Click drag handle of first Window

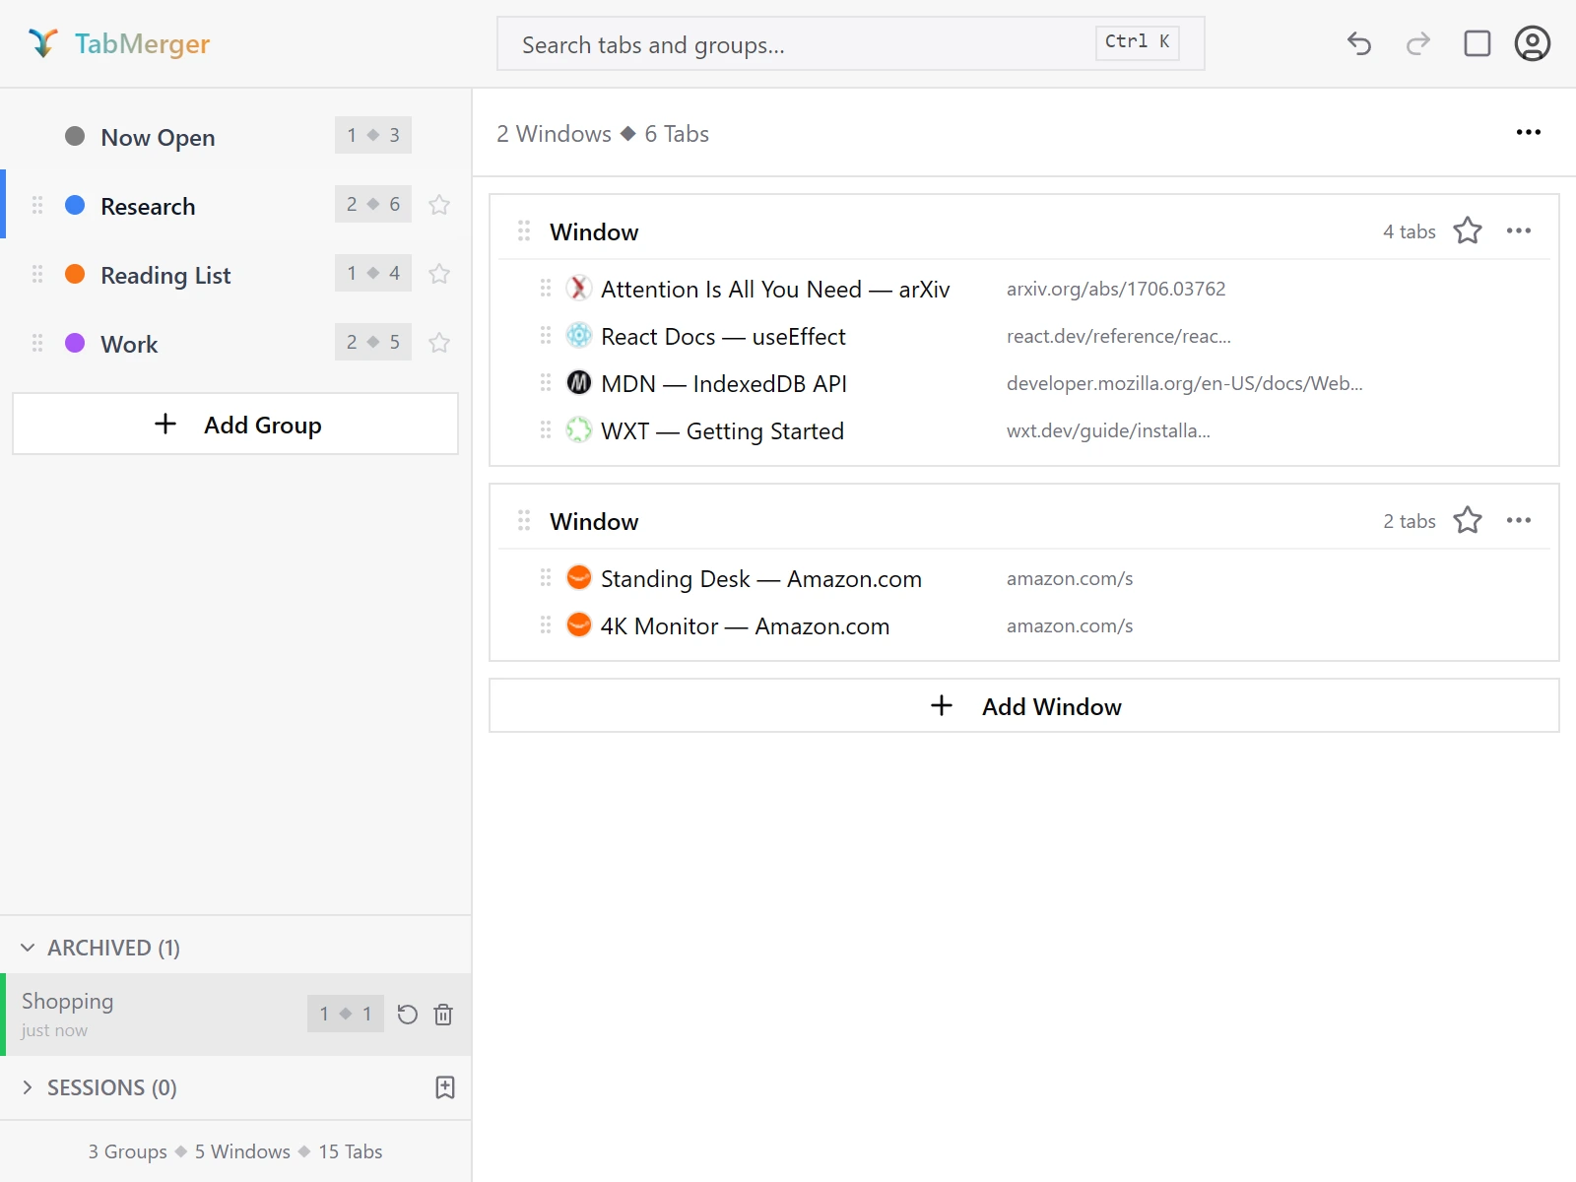tap(524, 230)
